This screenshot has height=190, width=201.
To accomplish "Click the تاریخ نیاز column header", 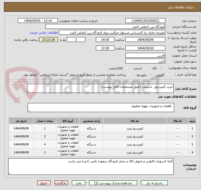I will [x=21, y=121].
